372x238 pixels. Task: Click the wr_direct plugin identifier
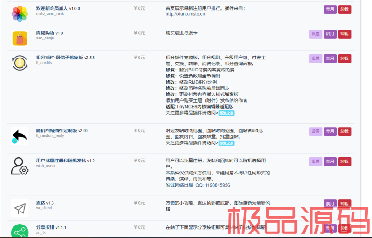44,208
